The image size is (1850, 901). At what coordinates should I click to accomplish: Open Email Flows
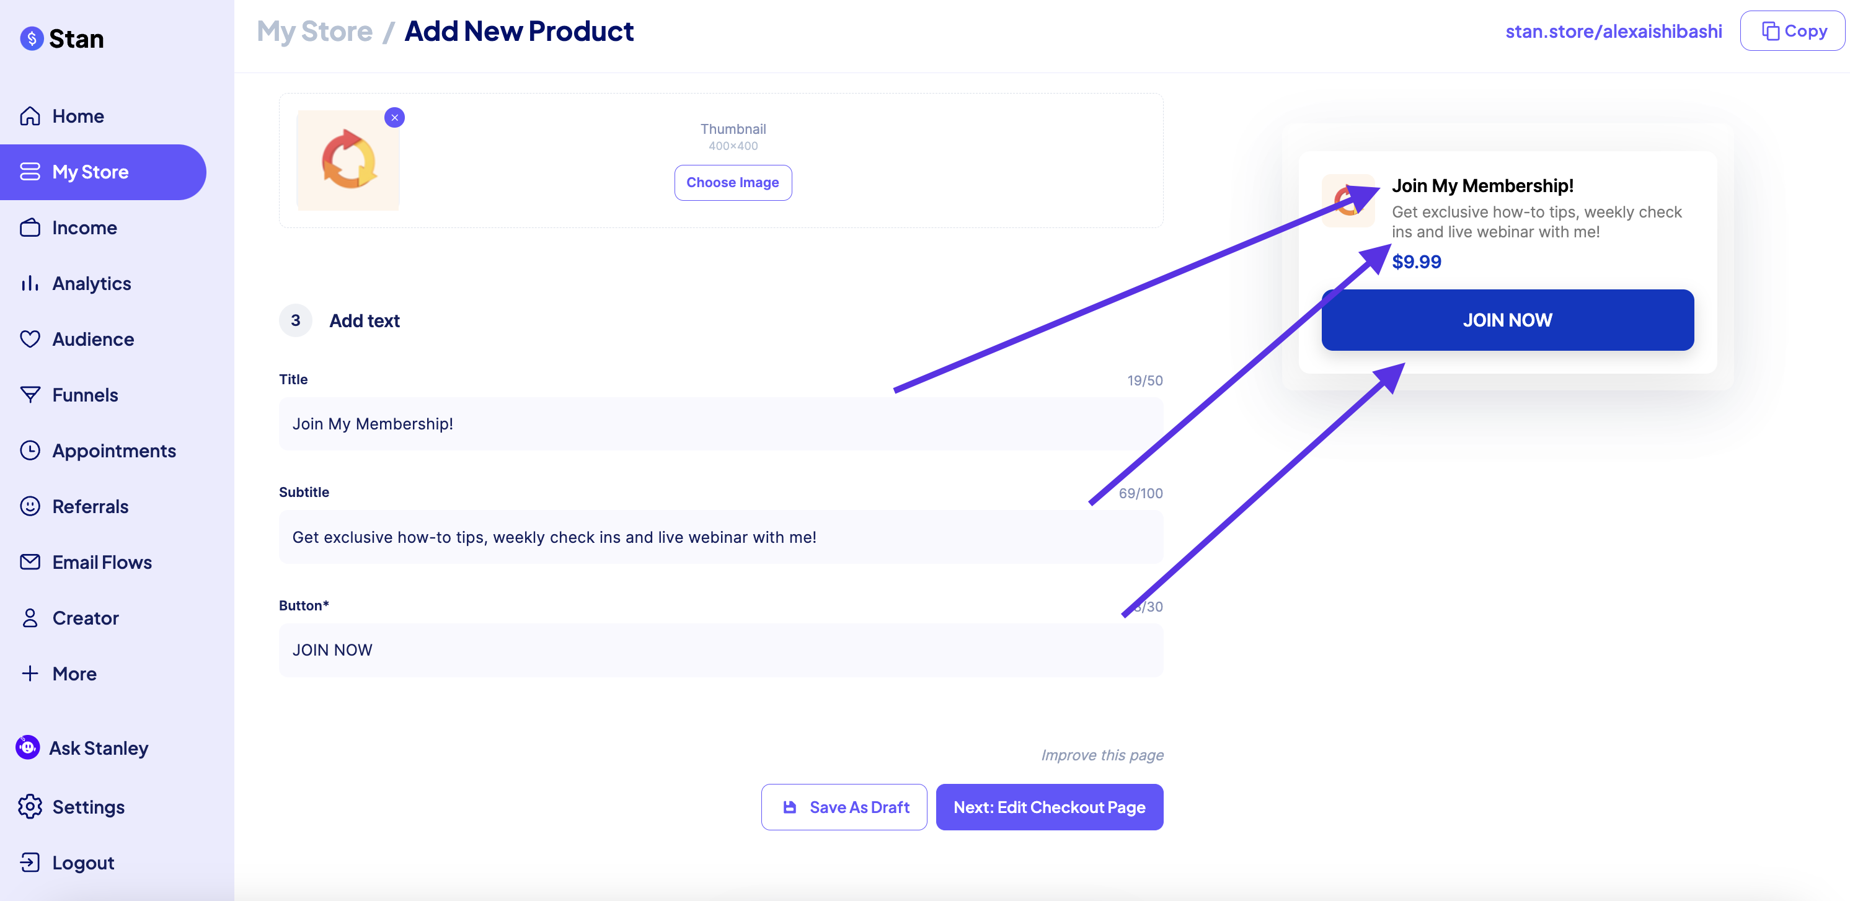[x=101, y=561]
